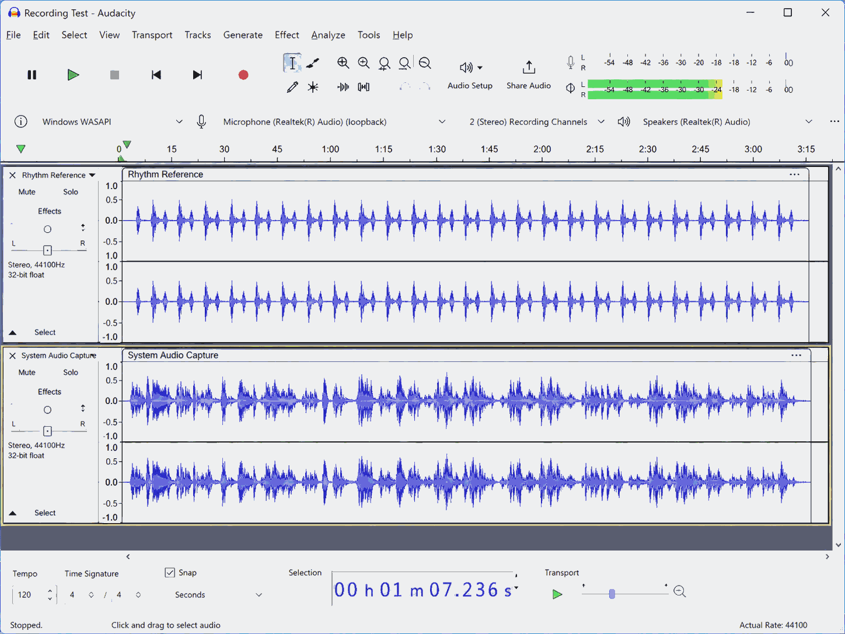845x634 pixels.
Task: Close the Rhythm Reference track
Action: point(12,175)
